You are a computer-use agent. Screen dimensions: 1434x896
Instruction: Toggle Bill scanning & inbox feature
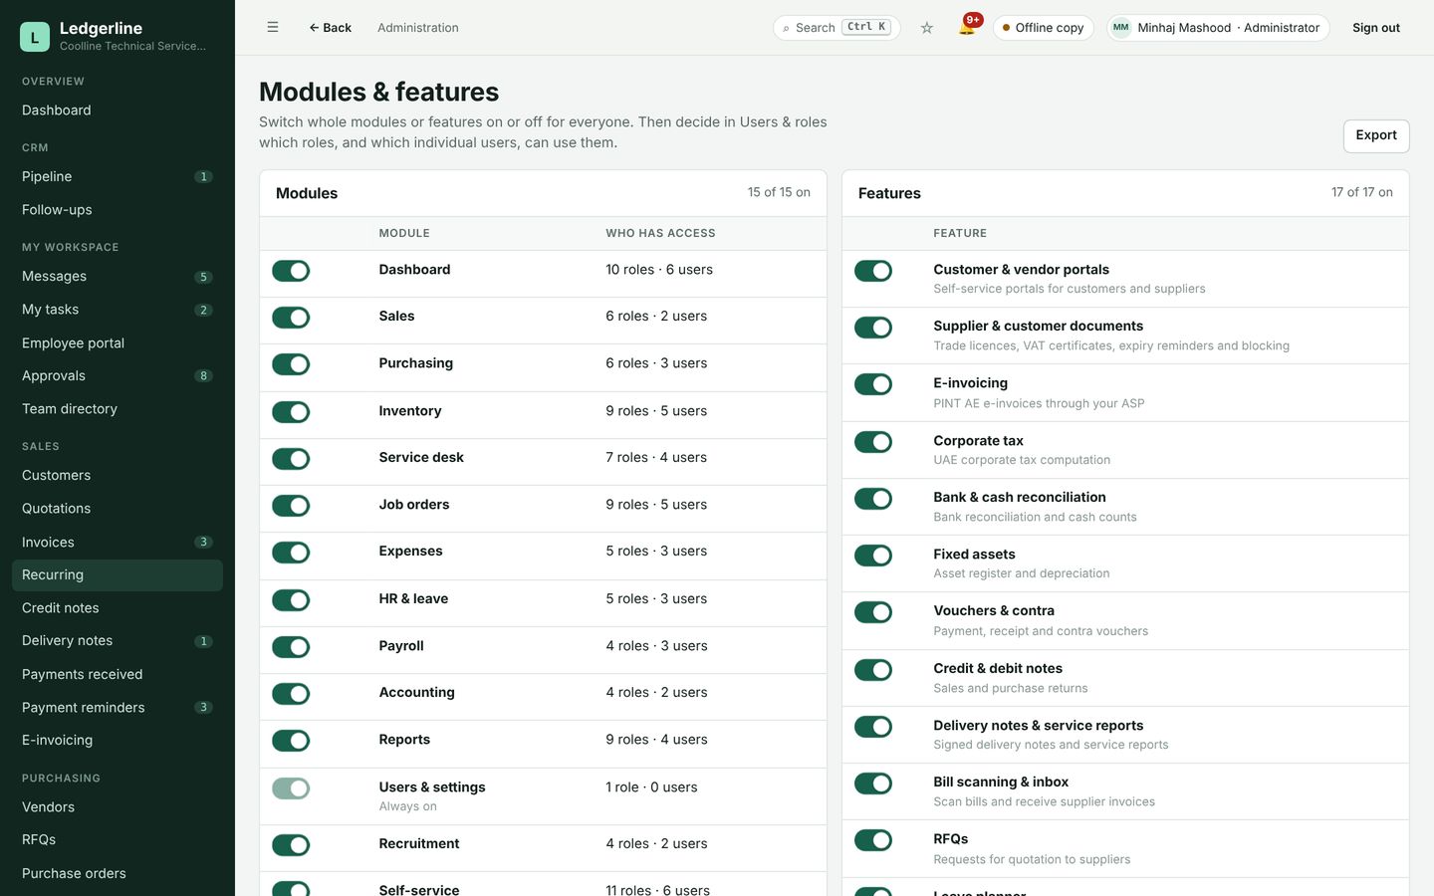873,784
